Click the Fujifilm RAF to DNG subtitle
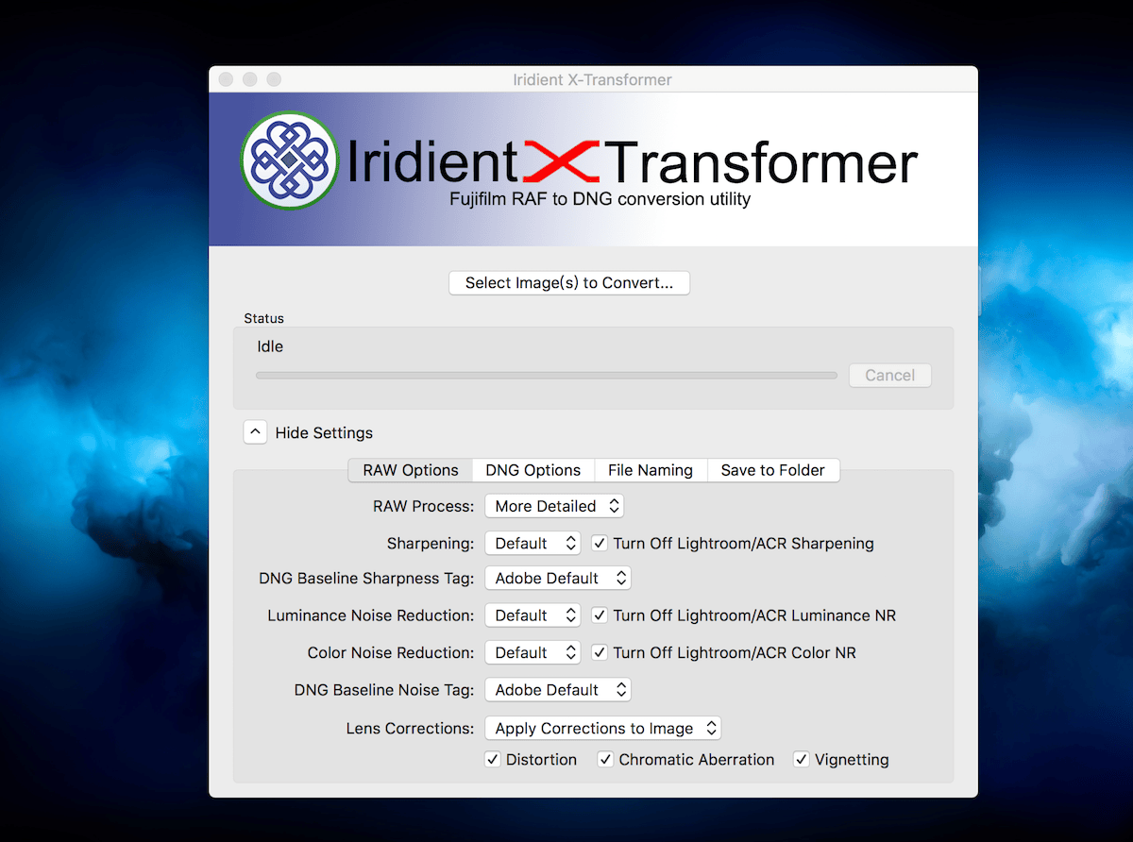This screenshot has width=1133, height=842. (600, 199)
